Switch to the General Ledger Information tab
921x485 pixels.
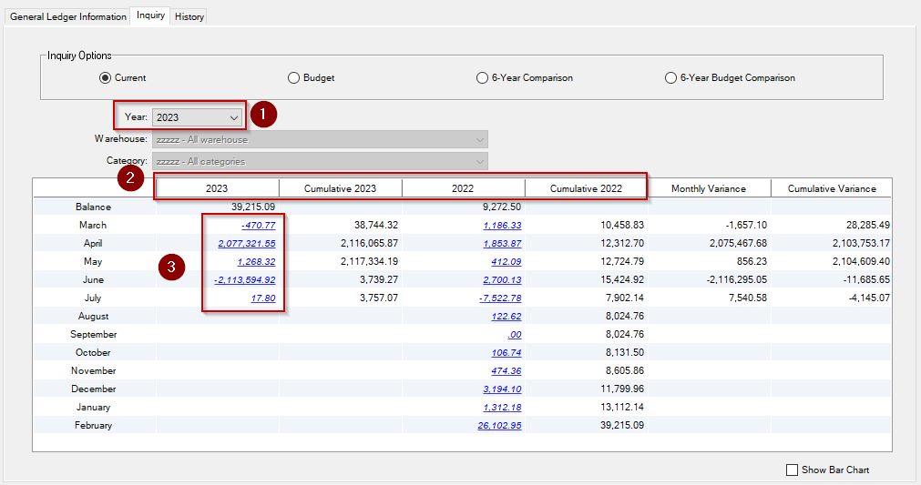[x=68, y=17]
